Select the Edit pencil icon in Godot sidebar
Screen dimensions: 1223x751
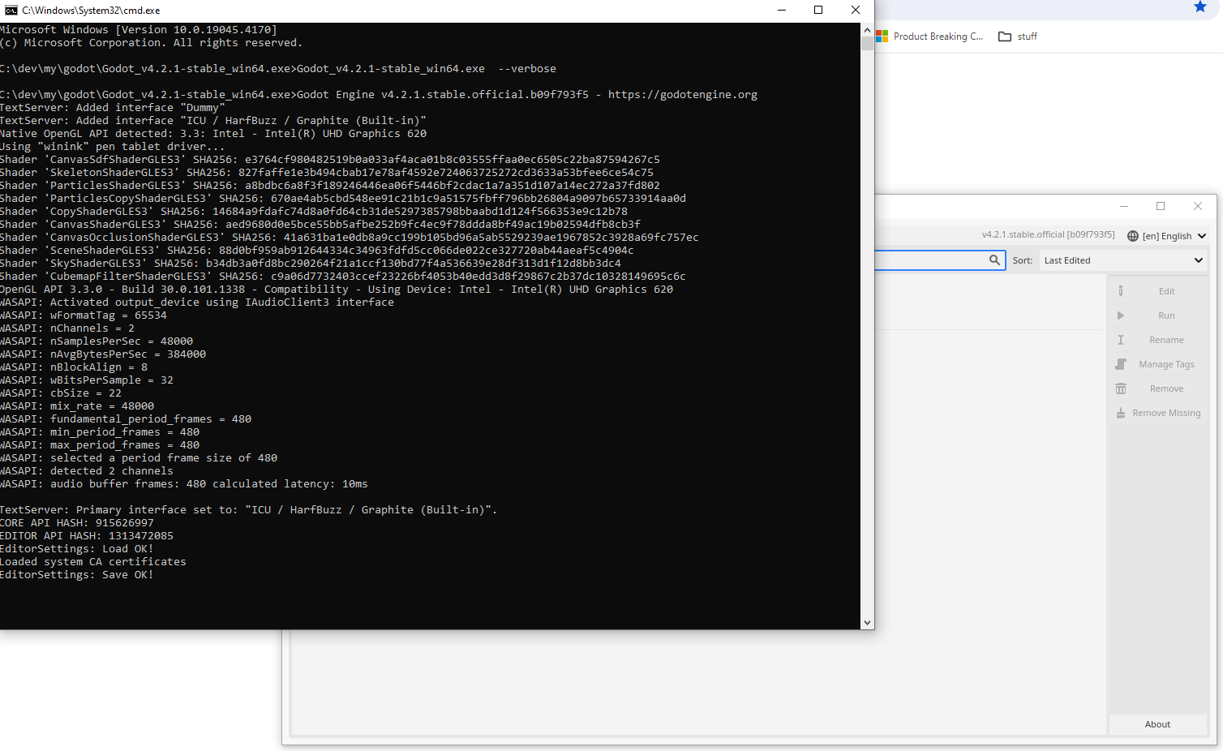tap(1122, 290)
